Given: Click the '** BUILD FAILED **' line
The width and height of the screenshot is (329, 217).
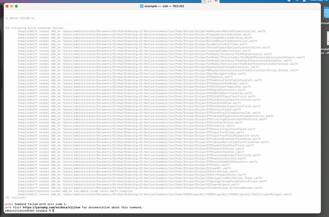Looking at the screenshot, I should (20, 18).
